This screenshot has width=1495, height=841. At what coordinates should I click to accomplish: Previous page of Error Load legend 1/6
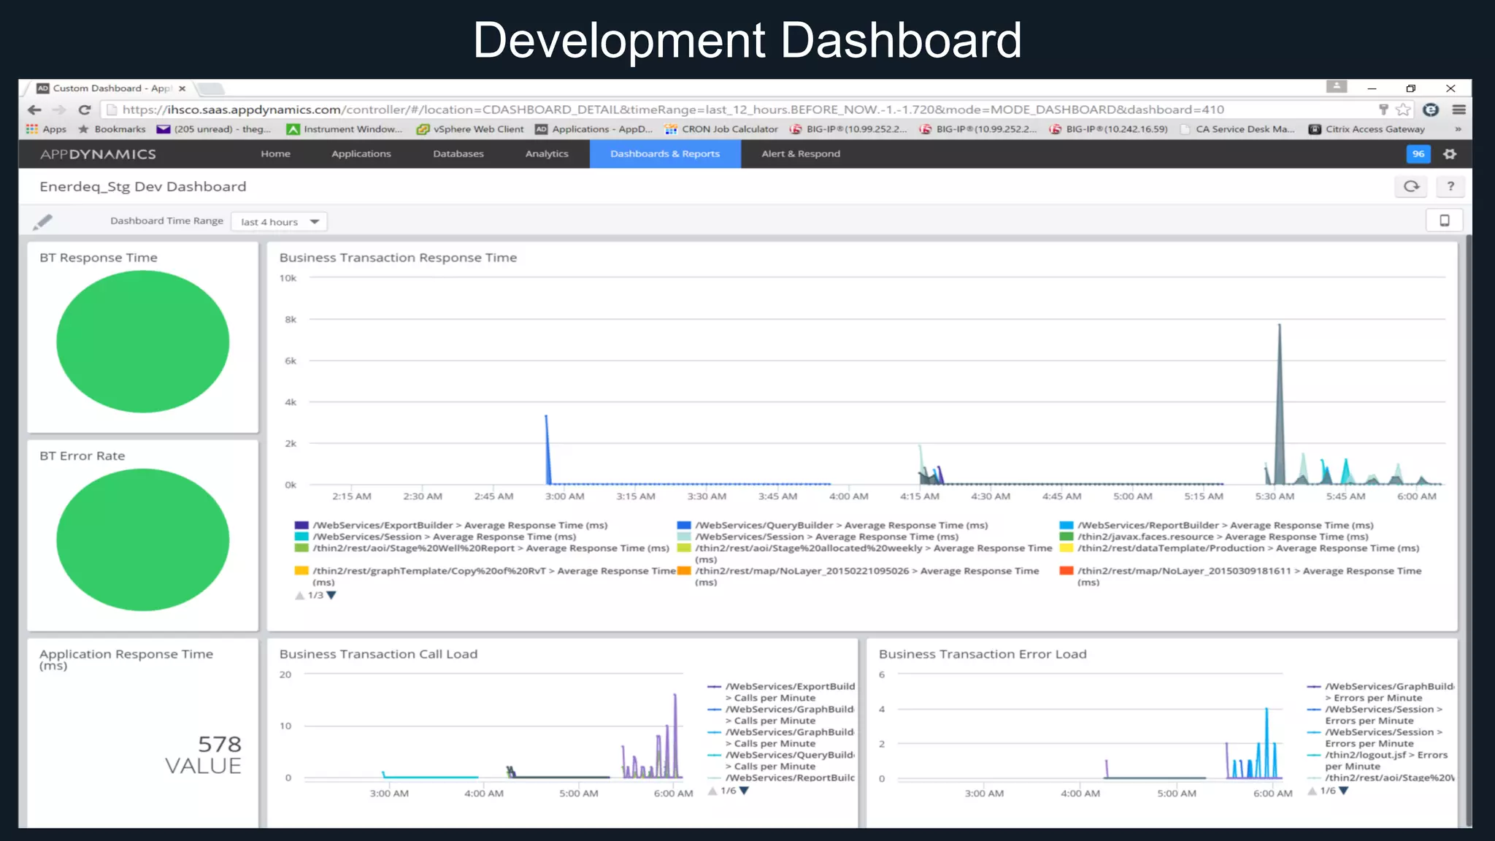point(1313,791)
